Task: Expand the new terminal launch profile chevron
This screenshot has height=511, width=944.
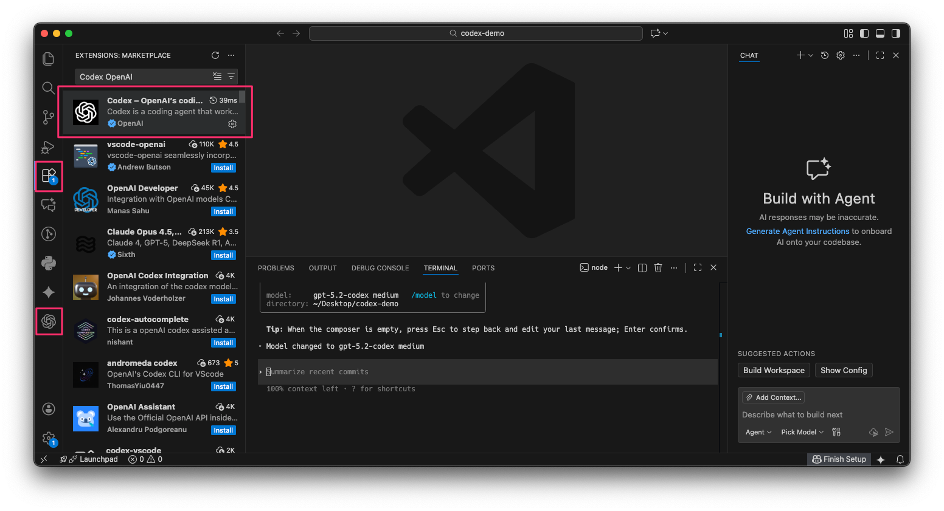Action: (628, 268)
